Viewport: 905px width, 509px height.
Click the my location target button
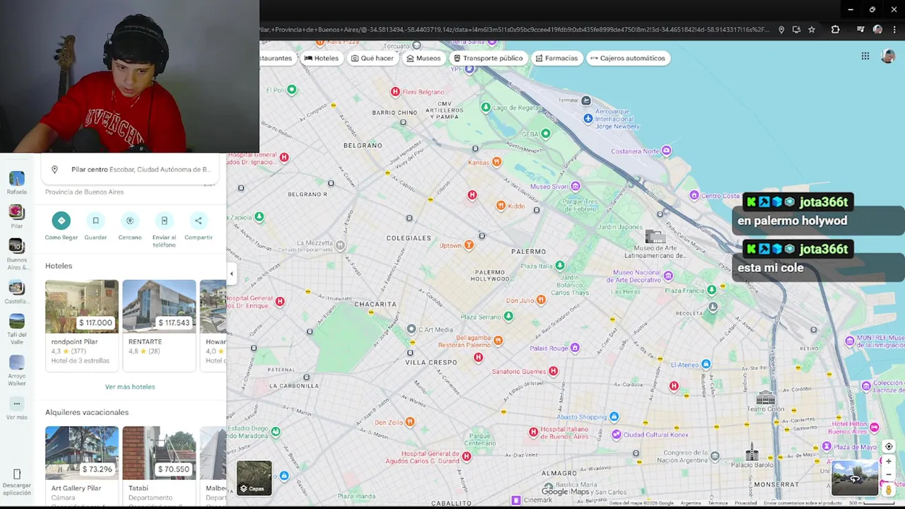click(889, 447)
